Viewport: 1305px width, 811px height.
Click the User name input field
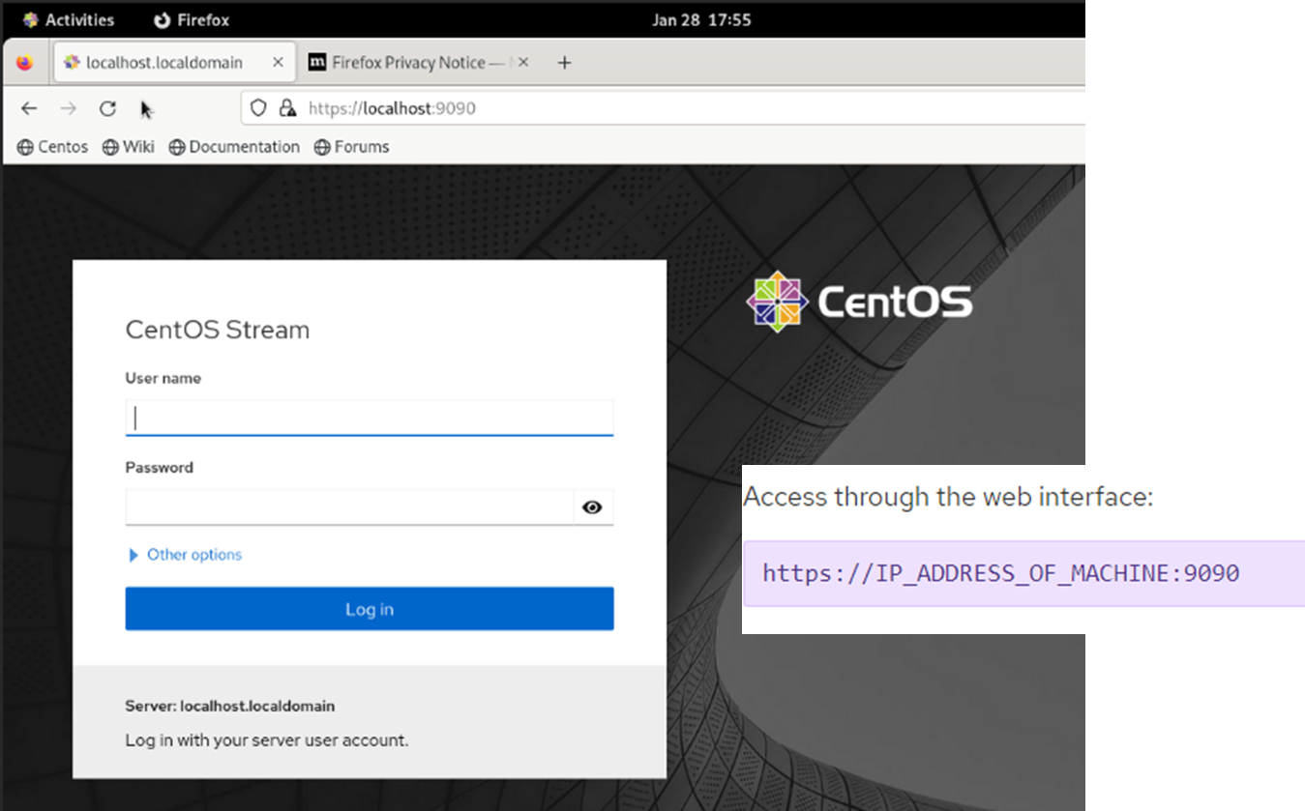point(370,418)
